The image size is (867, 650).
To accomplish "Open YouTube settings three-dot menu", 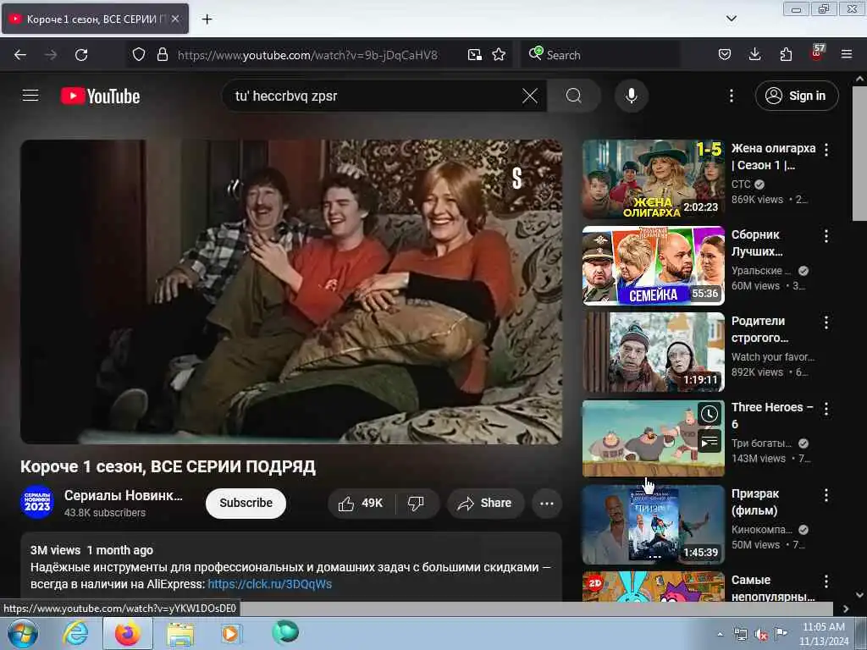I will (x=731, y=96).
